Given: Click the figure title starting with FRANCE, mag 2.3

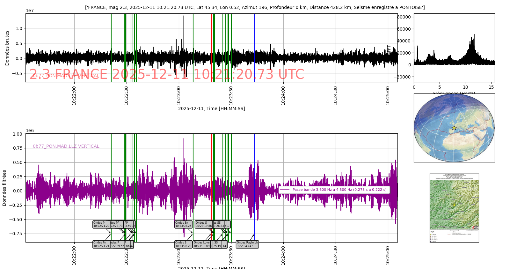Looking at the screenshot, I should click(255, 7).
